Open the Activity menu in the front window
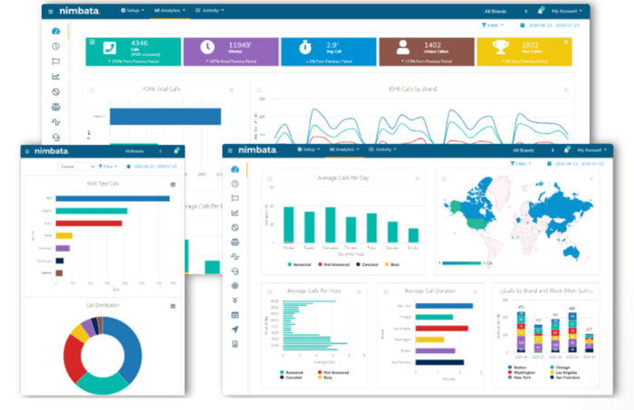Viewport: 634px width, 410px height. [379, 148]
